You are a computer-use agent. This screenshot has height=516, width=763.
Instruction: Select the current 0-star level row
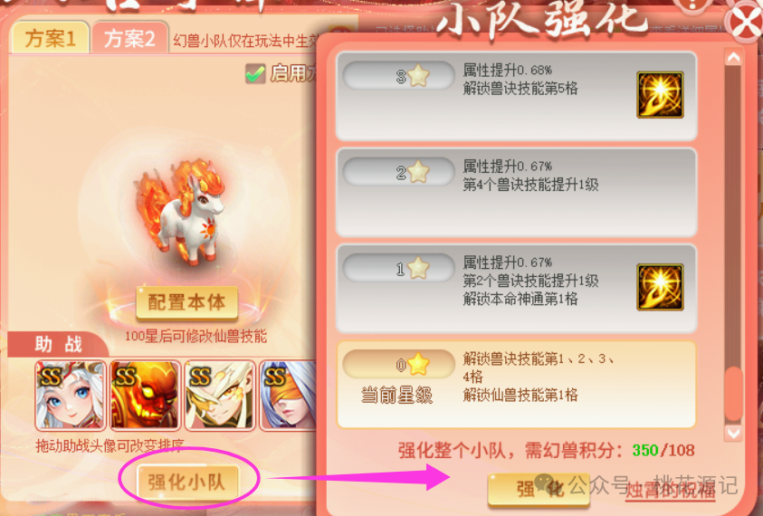[x=516, y=385]
